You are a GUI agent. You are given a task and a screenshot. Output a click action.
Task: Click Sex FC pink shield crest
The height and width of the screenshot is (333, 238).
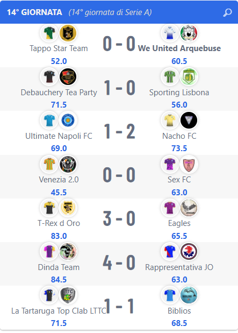pos(189,164)
